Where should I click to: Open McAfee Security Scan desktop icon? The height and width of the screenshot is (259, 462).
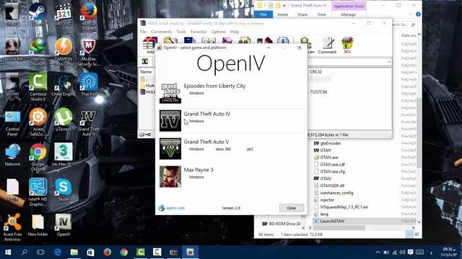[88, 51]
